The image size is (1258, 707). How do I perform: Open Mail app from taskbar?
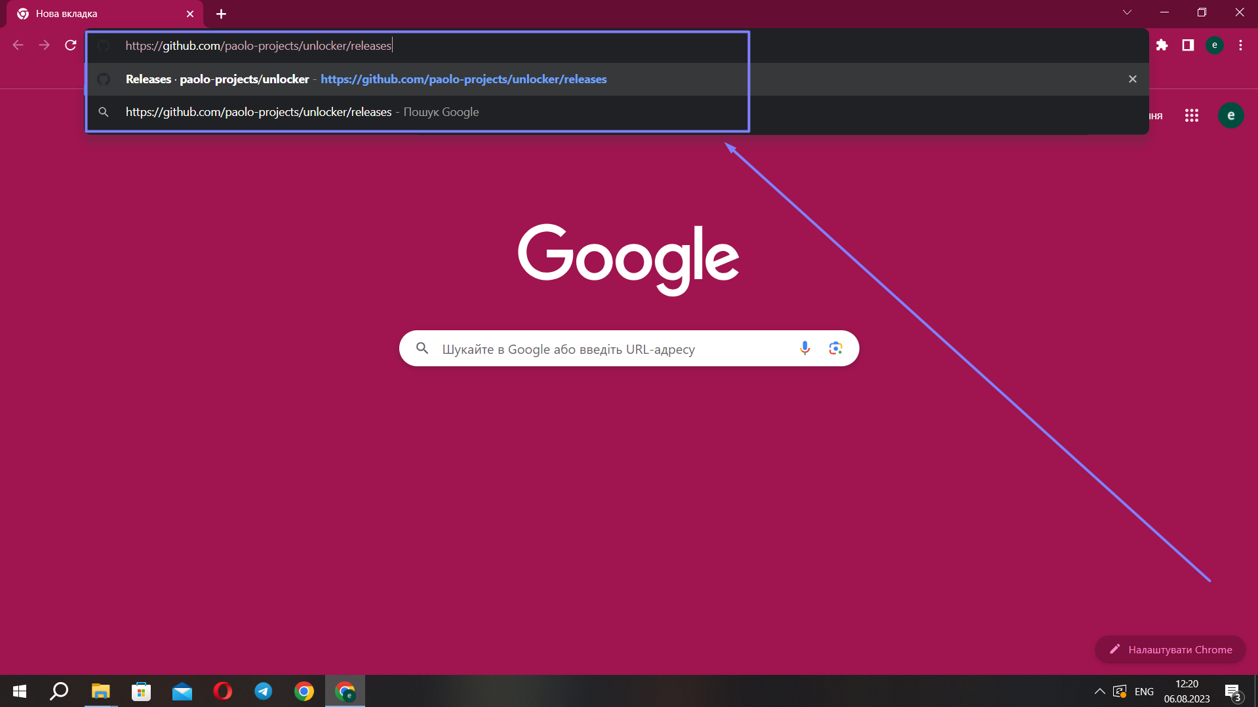tap(182, 691)
